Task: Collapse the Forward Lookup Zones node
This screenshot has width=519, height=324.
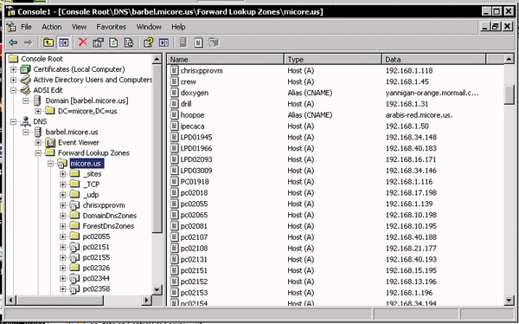Action: point(38,152)
